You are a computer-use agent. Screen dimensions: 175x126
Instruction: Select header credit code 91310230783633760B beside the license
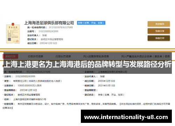click(x=61, y=27)
